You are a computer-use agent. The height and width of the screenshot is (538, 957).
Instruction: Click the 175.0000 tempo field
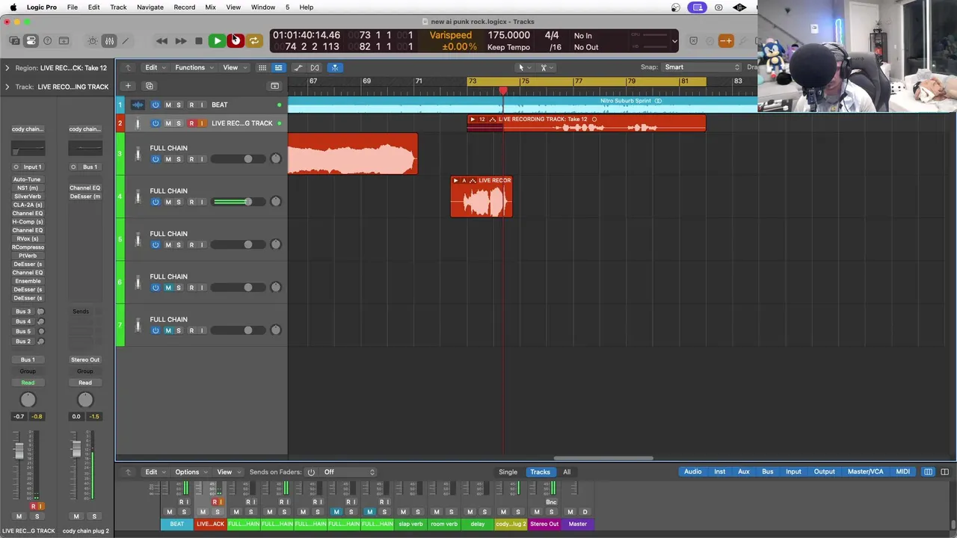[x=508, y=35]
